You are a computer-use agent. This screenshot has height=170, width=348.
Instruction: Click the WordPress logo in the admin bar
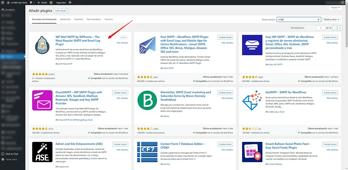[x=3, y=2]
